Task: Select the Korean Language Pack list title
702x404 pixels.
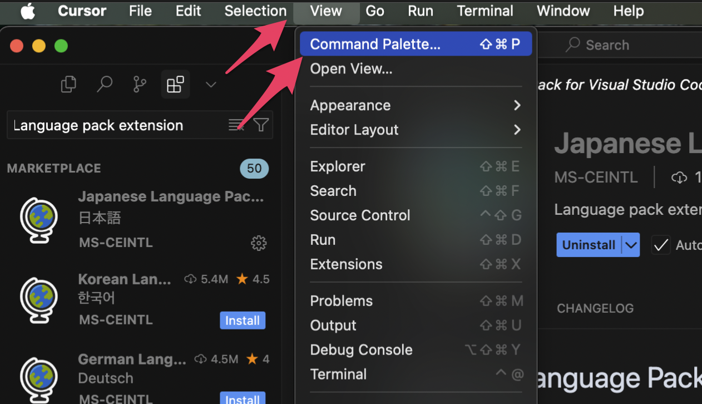Action: (125, 279)
